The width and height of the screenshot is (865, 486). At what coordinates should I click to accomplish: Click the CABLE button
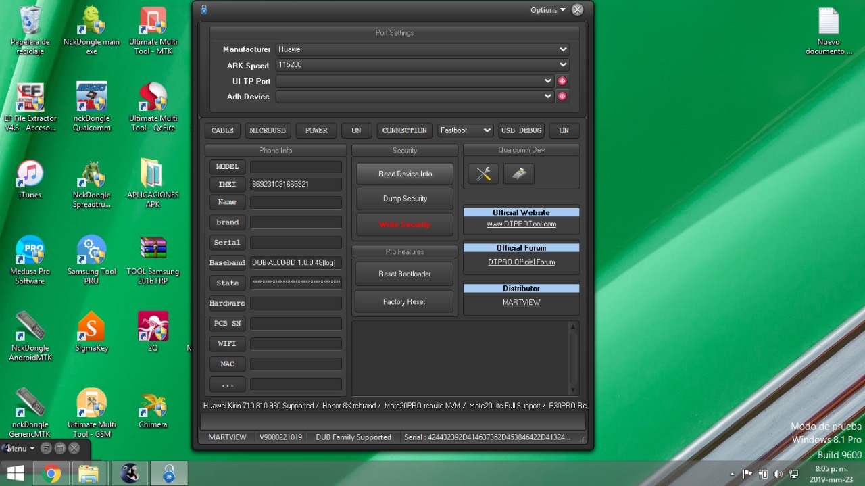(x=222, y=130)
